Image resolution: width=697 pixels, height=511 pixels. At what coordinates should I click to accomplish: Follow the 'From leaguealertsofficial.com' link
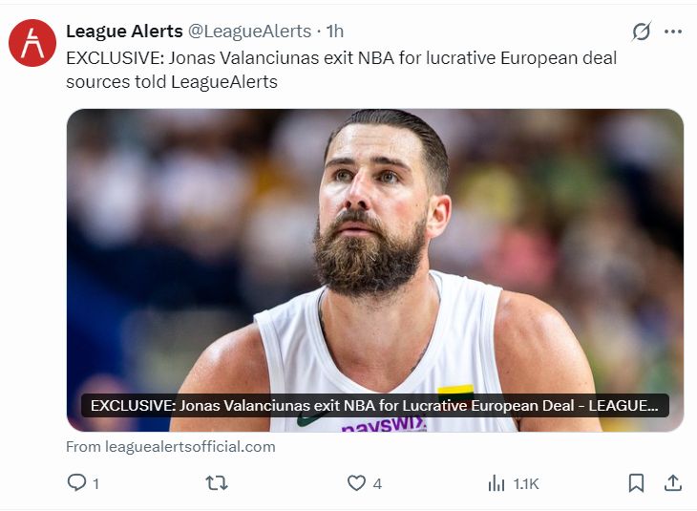coord(171,446)
